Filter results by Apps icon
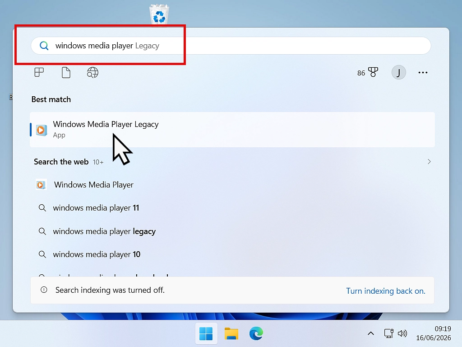The image size is (462, 347). (39, 72)
